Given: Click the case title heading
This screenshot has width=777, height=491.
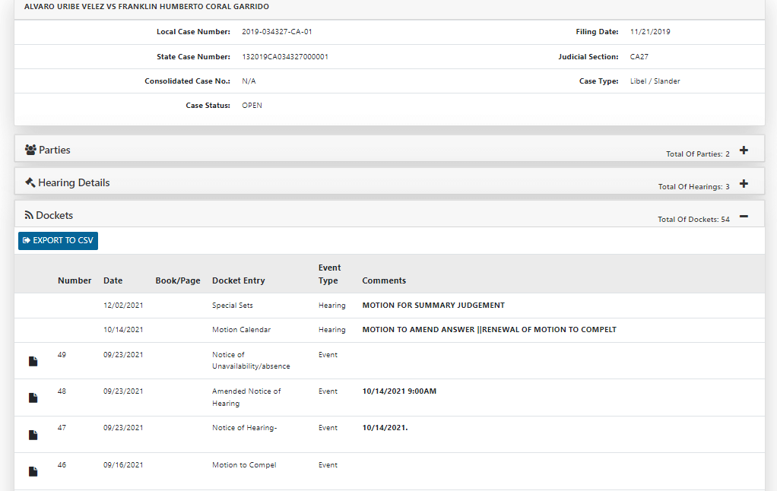Looking at the screenshot, I should pos(147,7).
